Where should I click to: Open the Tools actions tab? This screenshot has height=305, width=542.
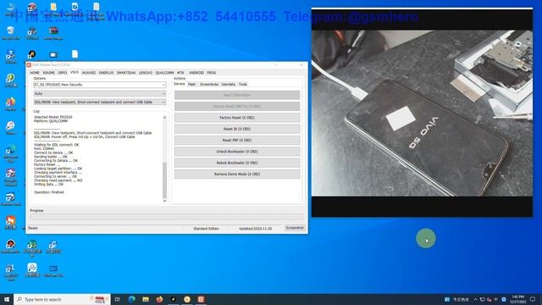tap(243, 85)
